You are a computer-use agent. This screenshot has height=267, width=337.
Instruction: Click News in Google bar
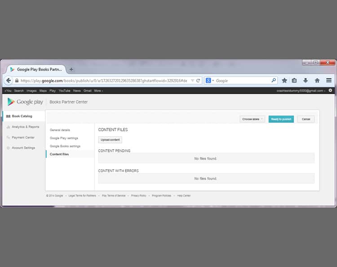pos(77,90)
